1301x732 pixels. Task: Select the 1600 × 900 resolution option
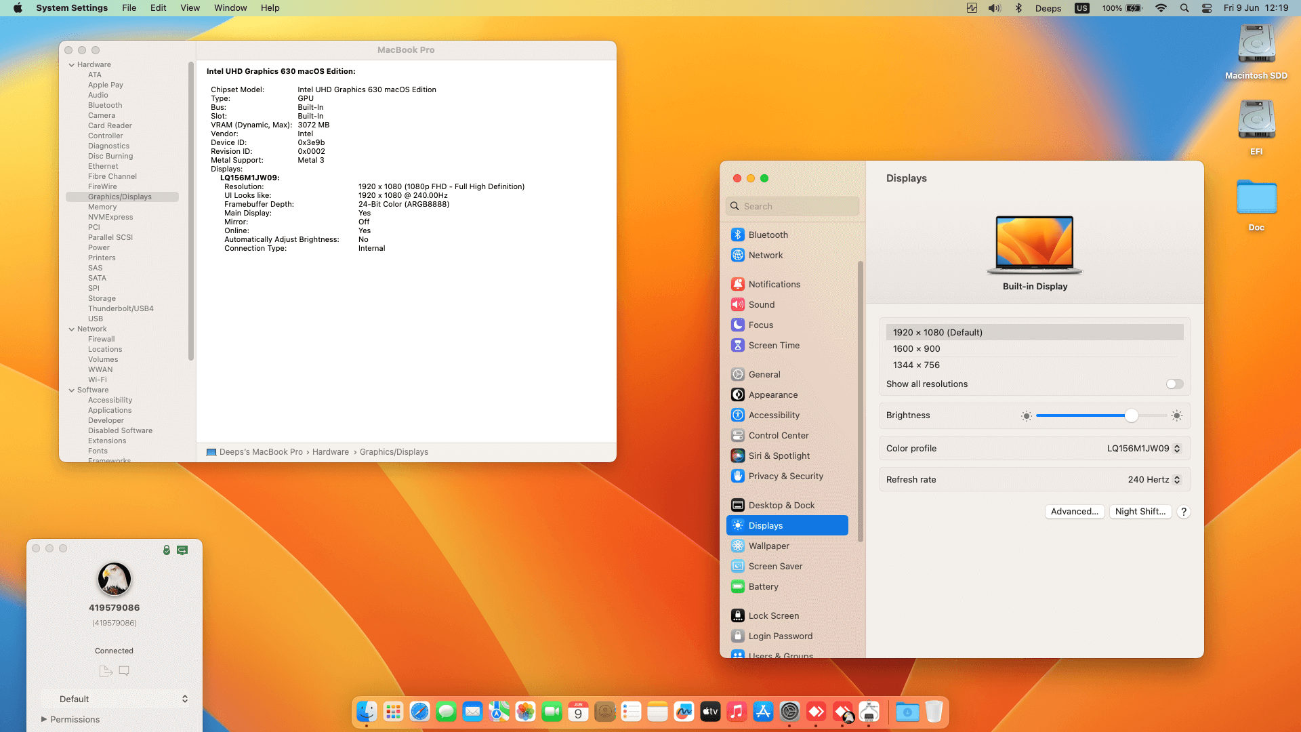[x=916, y=348]
